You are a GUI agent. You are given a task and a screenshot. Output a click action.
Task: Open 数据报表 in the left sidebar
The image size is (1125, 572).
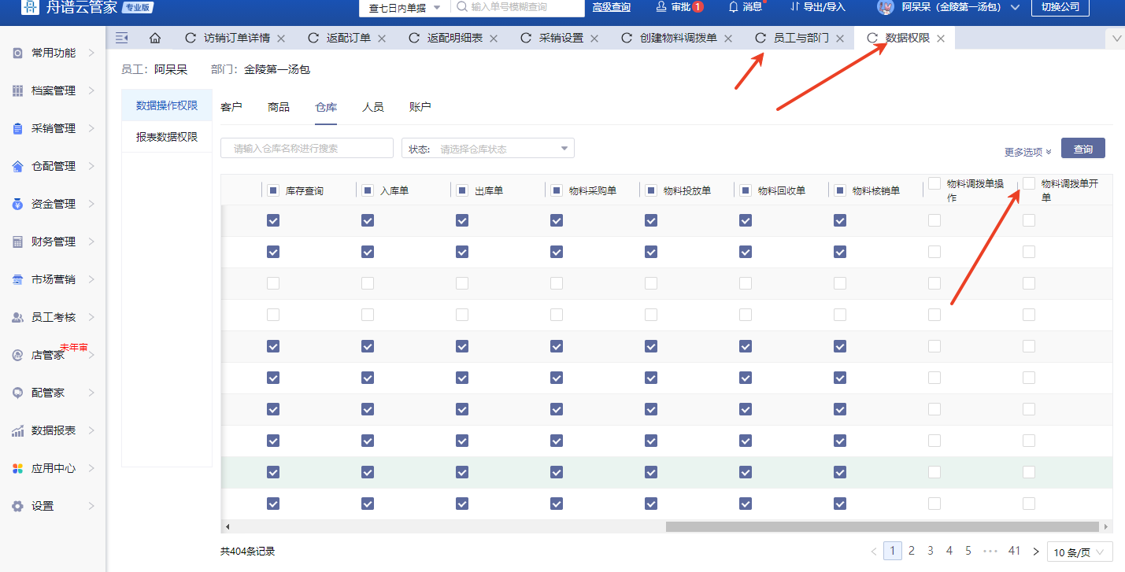(53, 430)
